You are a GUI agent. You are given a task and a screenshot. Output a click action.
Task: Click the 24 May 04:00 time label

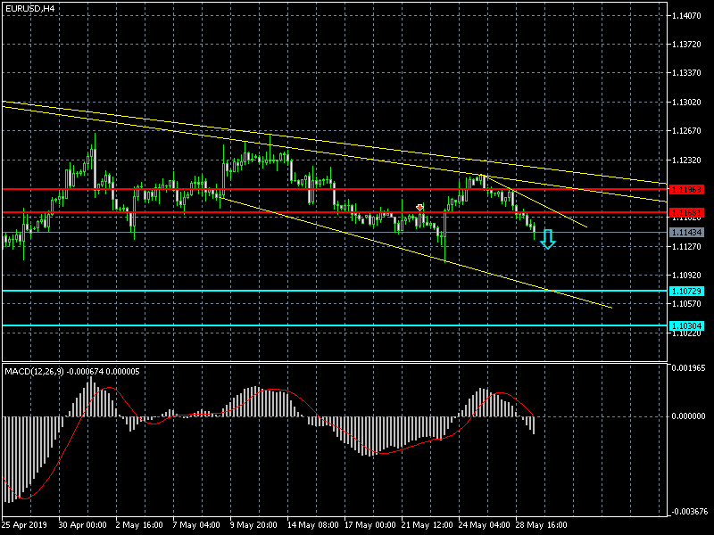[x=484, y=525]
